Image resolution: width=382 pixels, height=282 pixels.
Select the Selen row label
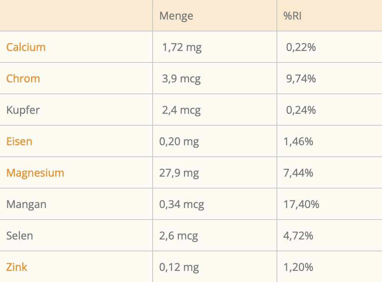pyautogui.click(x=20, y=236)
